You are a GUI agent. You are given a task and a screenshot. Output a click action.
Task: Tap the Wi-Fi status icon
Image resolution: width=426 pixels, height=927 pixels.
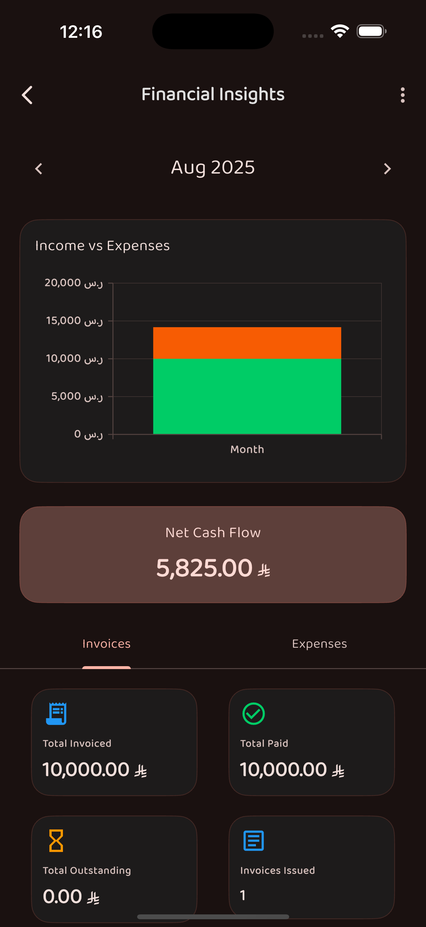(340, 31)
